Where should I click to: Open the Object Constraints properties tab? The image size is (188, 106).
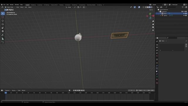tap(157, 74)
